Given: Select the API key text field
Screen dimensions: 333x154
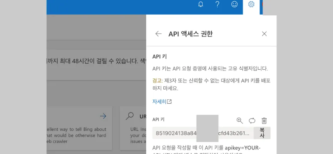Looking at the screenshot, I should pos(203,133).
